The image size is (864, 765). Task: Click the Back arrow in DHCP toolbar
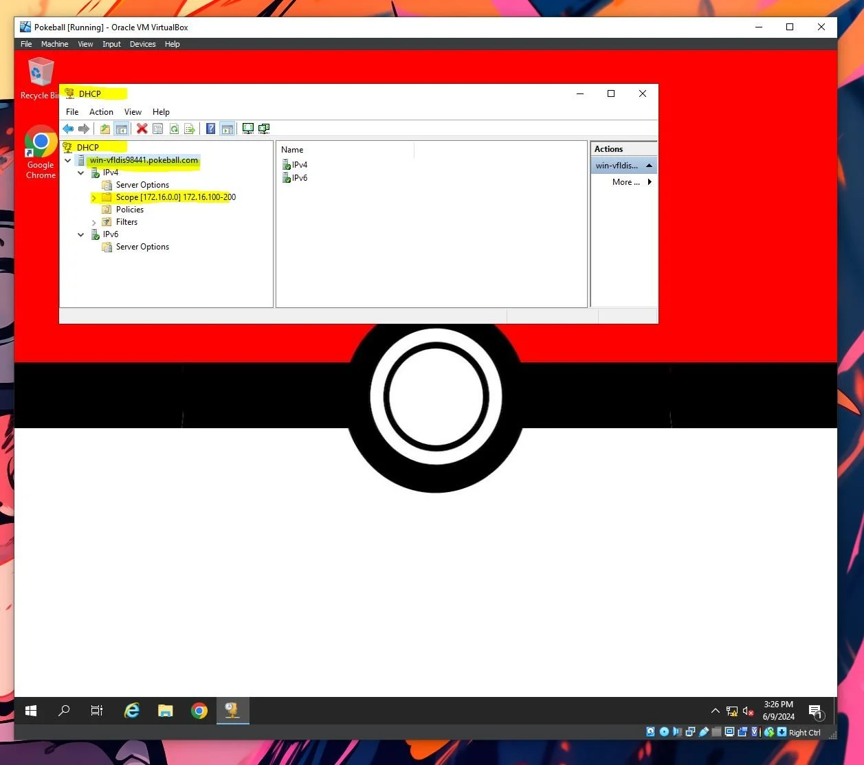pyautogui.click(x=68, y=129)
